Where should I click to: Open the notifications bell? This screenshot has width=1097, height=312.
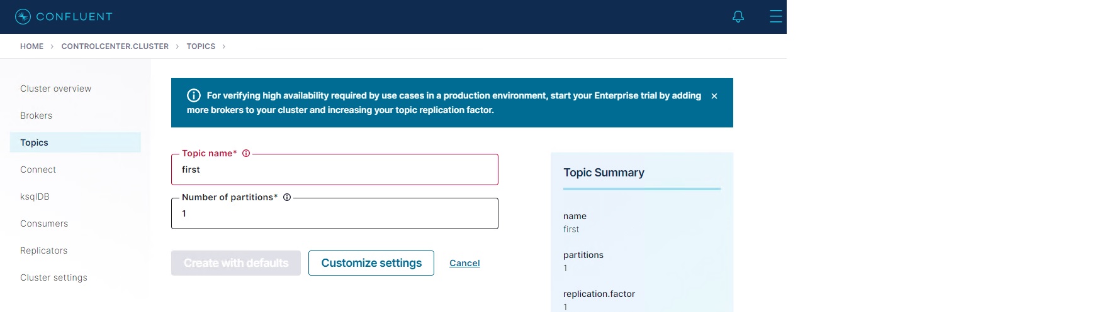[x=738, y=17]
